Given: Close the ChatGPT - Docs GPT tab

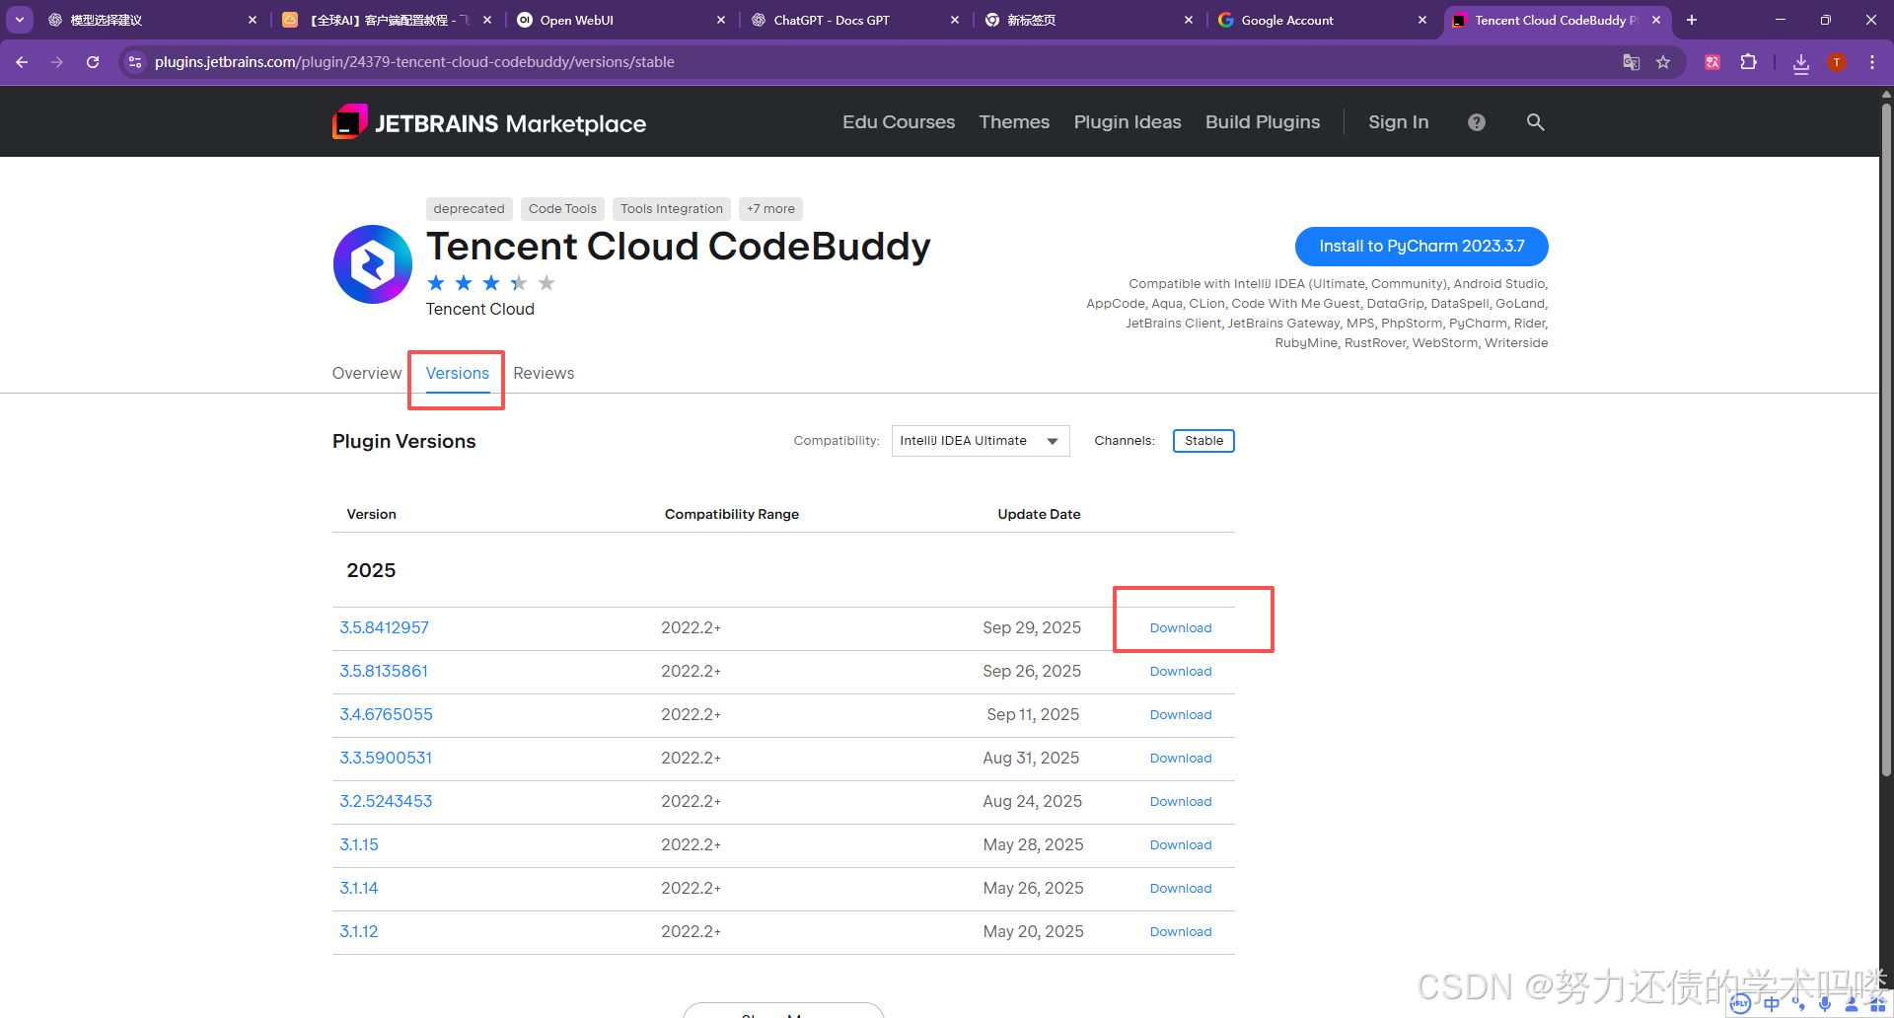Looking at the screenshot, I should pos(955,20).
